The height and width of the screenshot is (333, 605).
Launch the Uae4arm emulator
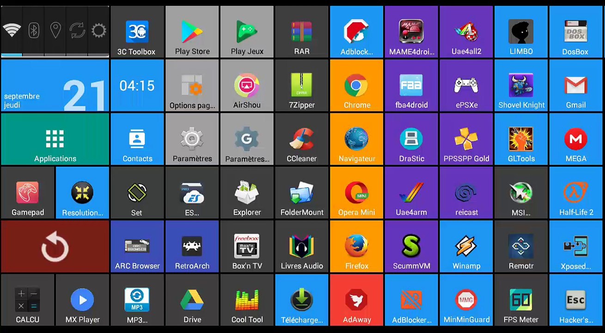pos(411,193)
